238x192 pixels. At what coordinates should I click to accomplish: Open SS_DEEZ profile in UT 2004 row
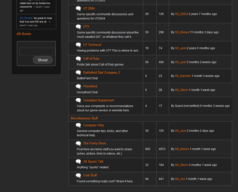(x=181, y=14)
